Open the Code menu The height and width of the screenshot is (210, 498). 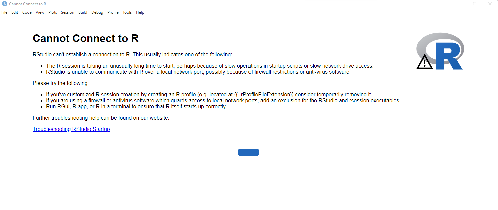coord(27,12)
